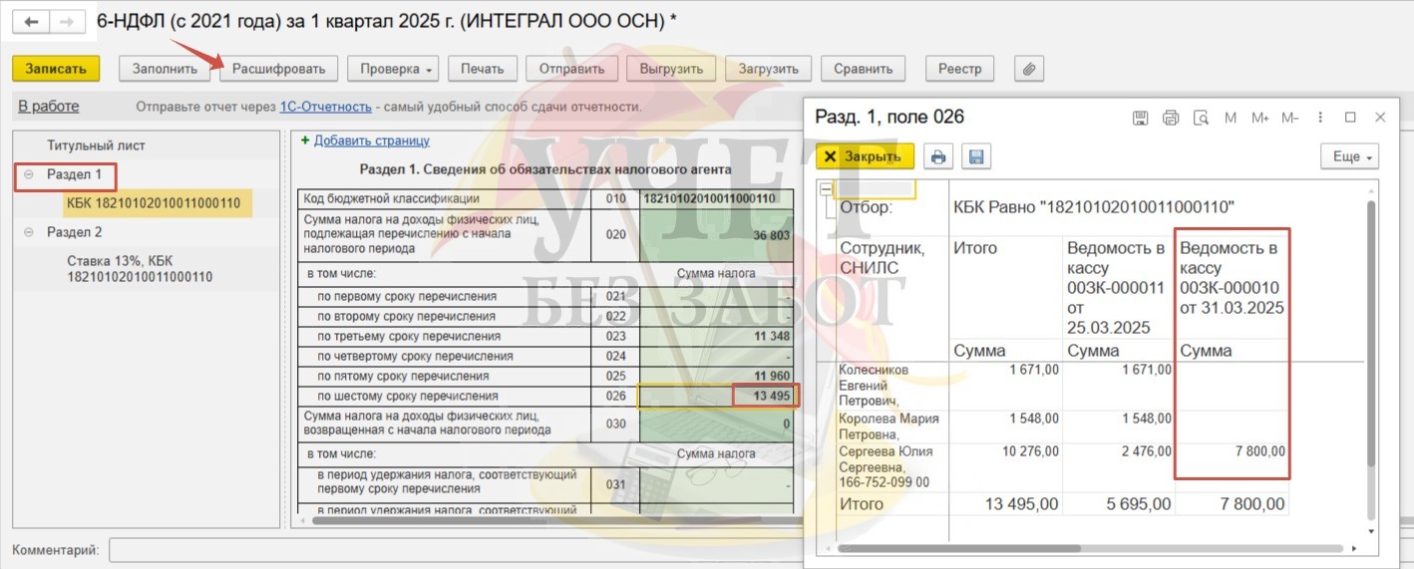Open the 1С-Отчетность link
Screen dimensions: 1414x569
pyautogui.click(x=325, y=107)
